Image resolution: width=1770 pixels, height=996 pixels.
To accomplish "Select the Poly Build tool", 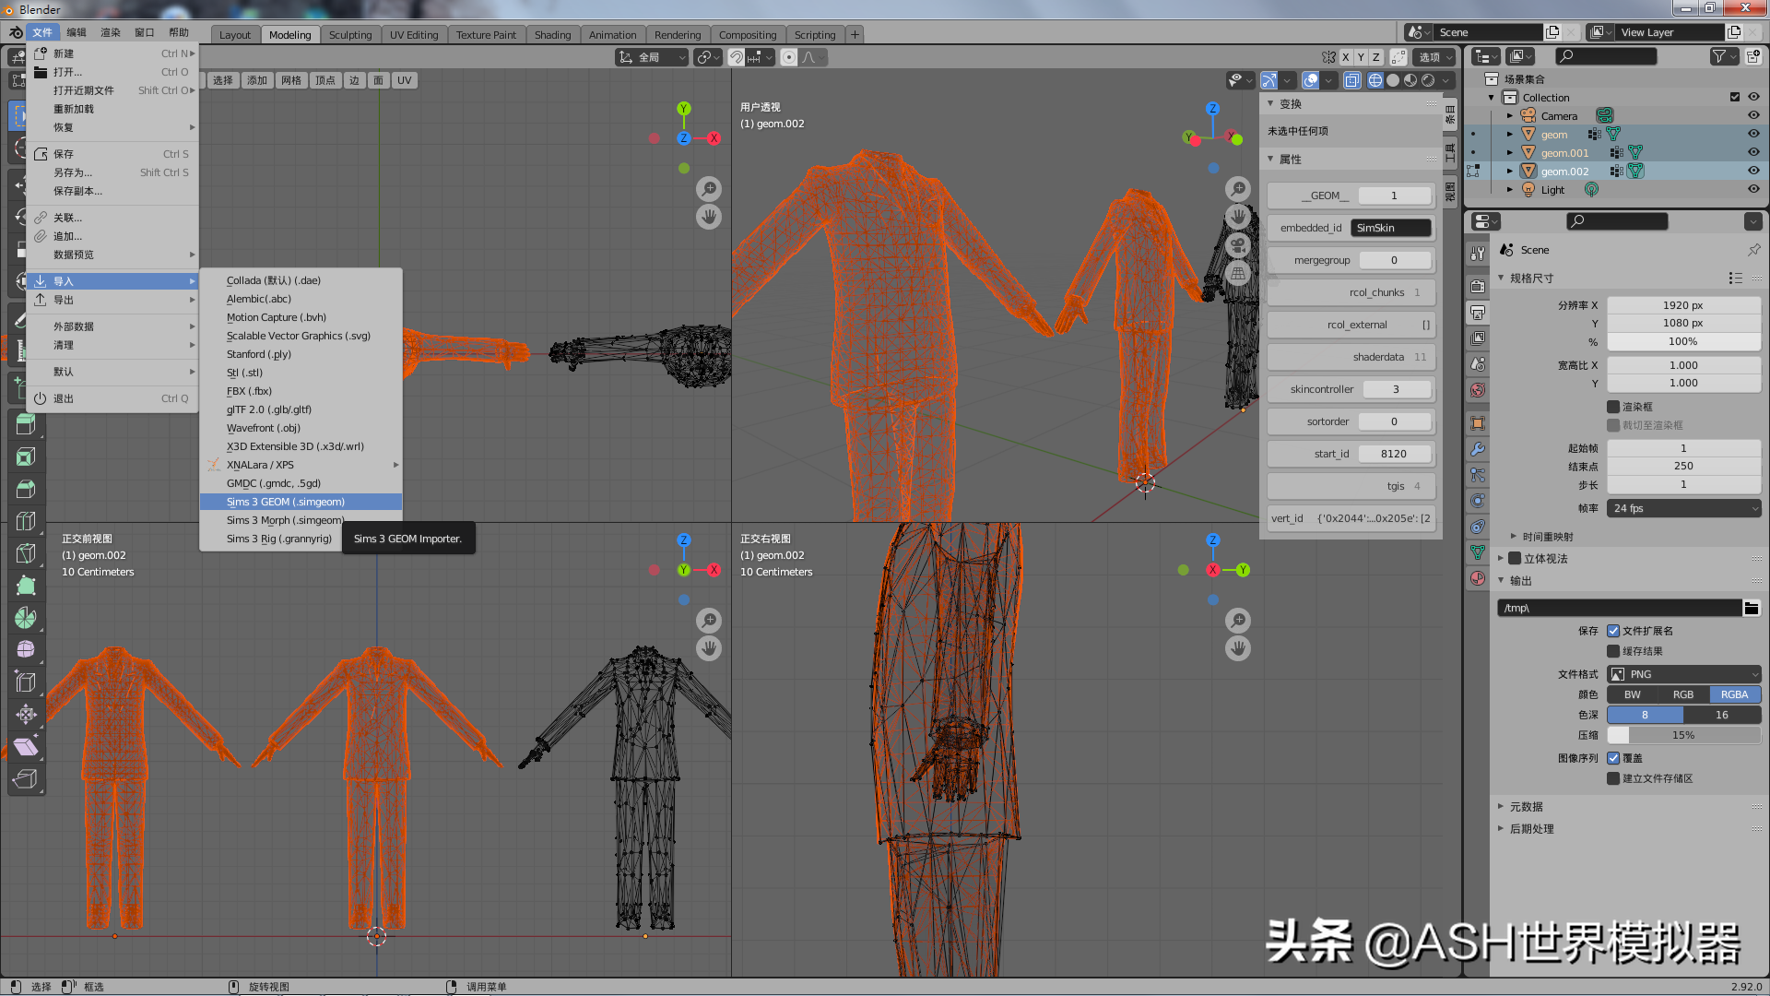I will (26, 586).
